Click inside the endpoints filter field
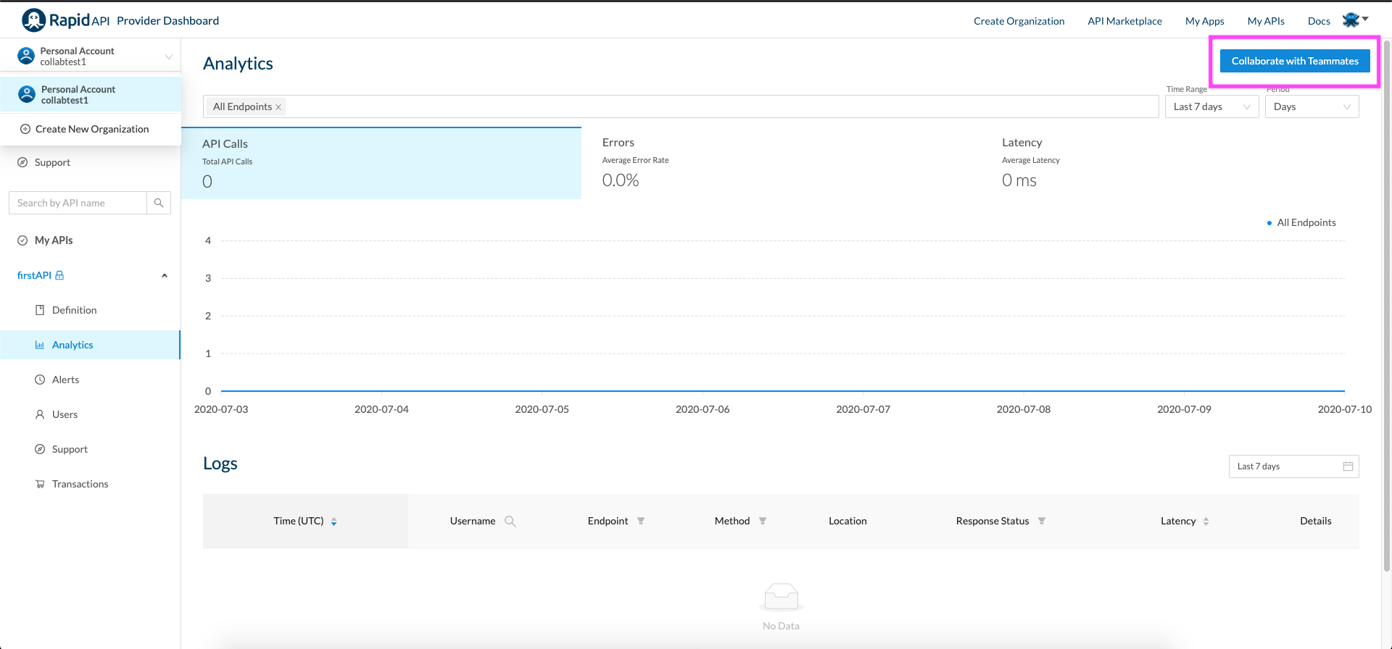This screenshot has height=649, width=1392. point(681,106)
